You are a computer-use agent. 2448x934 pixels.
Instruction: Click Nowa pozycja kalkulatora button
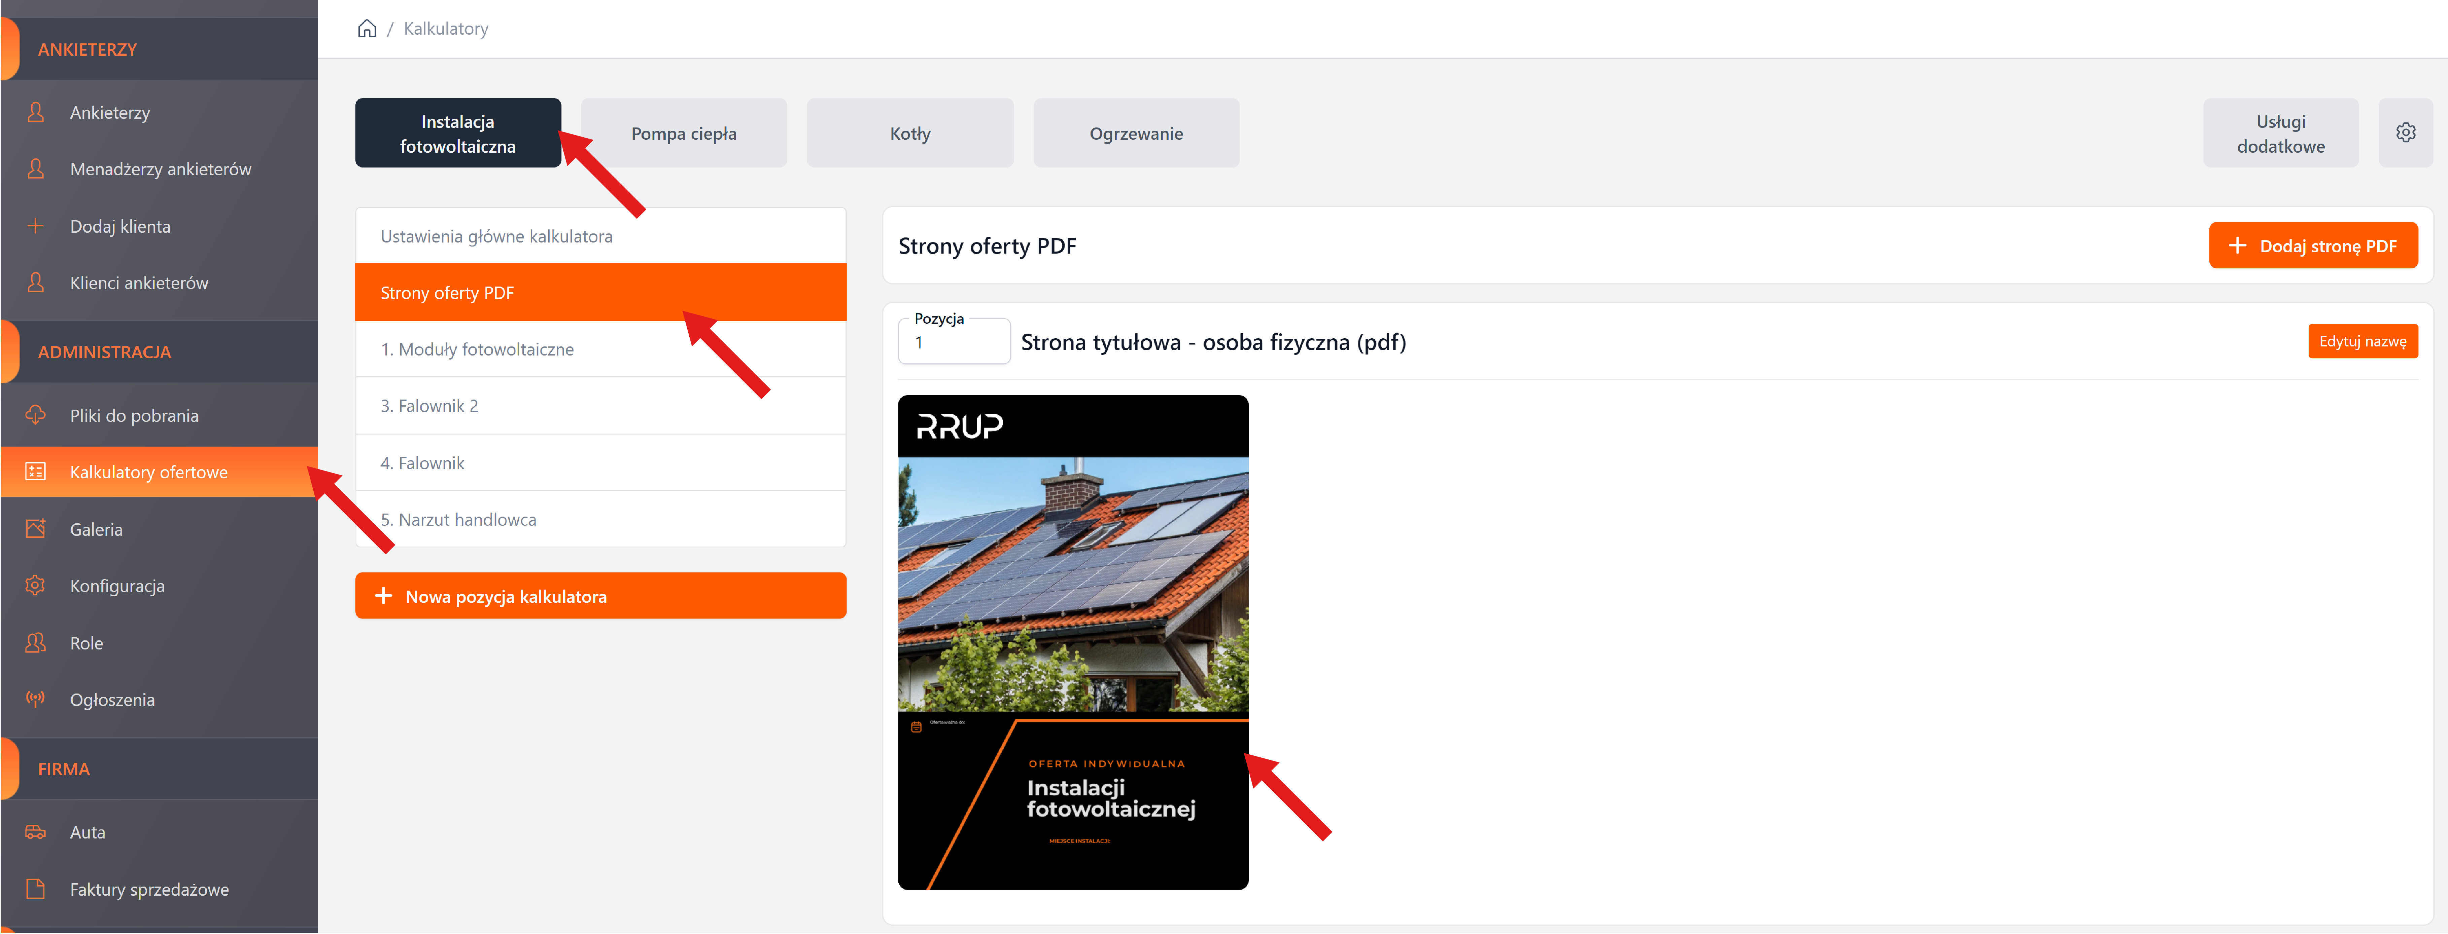[600, 596]
